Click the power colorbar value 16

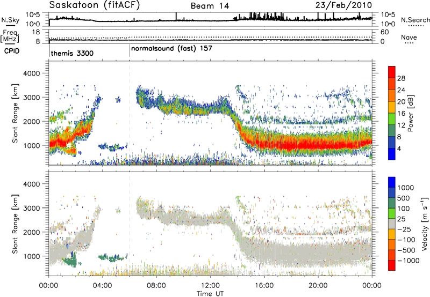pos(401,114)
